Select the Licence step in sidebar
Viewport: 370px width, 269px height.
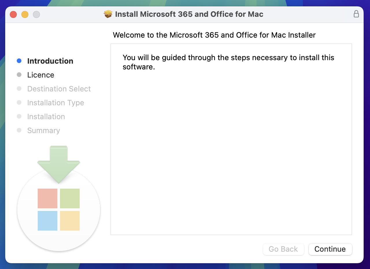pos(41,75)
